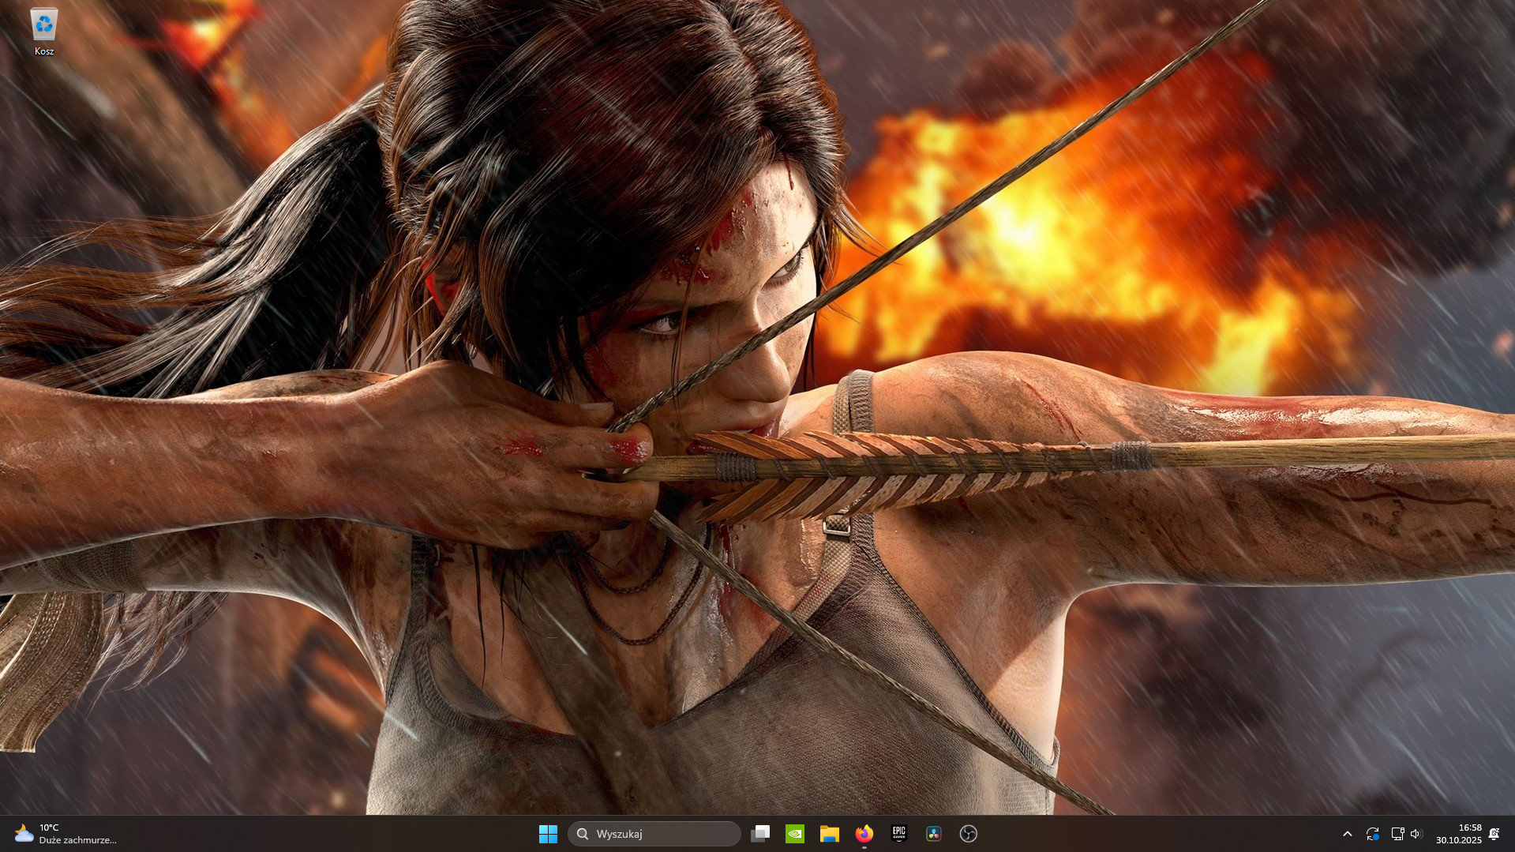Open the clock showing 16:58

tap(1470, 828)
